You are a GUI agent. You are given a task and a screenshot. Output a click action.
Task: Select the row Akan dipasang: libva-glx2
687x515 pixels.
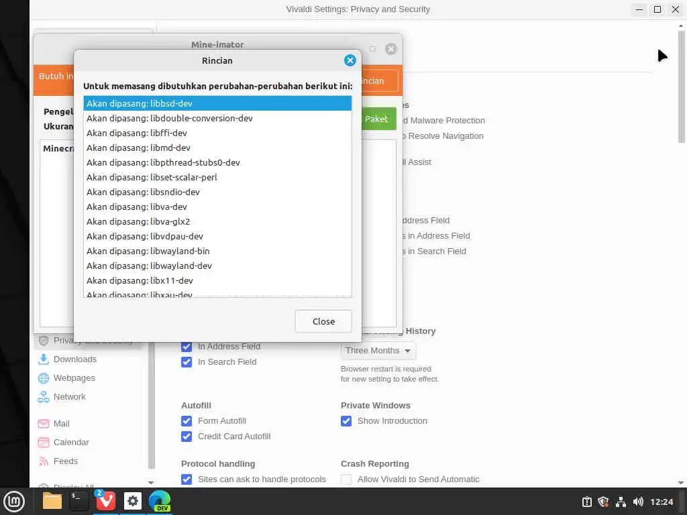217,221
